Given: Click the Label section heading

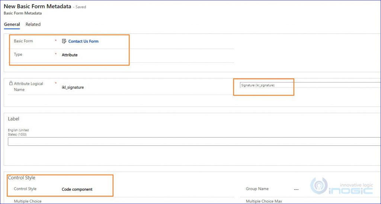Looking at the screenshot, I should pos(14,119).
